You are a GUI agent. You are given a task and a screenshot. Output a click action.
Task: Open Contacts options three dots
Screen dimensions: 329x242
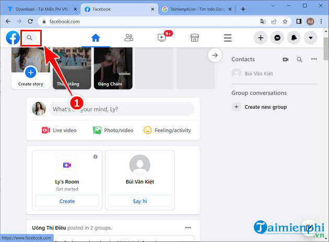[x=314, y=59]
